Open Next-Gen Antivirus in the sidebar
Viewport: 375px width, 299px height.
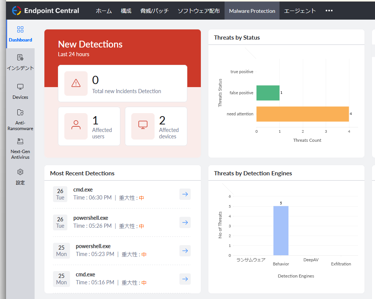pyautogui.click(x=20, y=142)
